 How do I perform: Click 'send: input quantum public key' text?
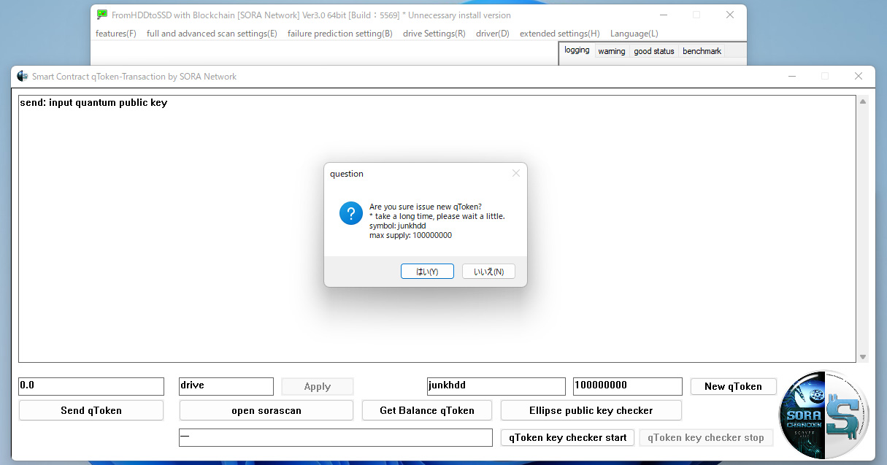93,103
